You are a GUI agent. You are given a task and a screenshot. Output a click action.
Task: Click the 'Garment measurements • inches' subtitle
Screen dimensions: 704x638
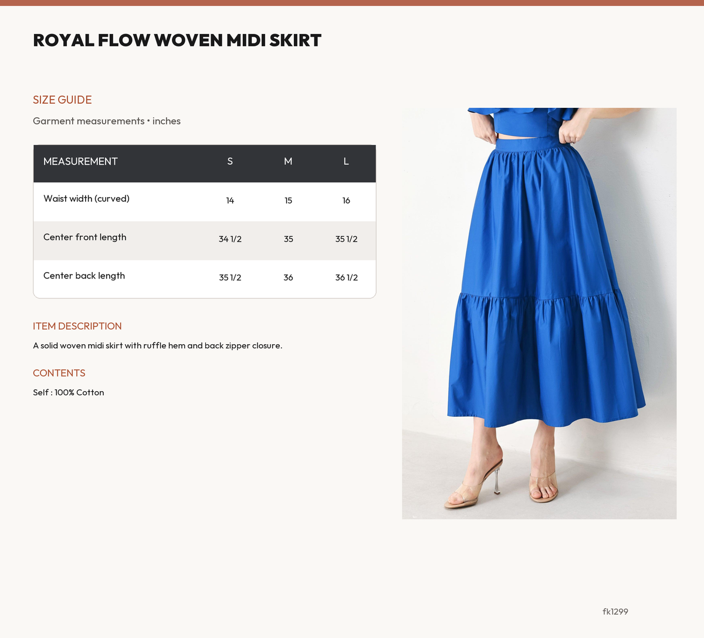(x=107, y=121)
